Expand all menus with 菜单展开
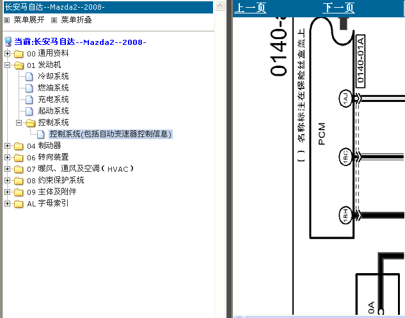Viewport: 405px width, 318px height. (x=29, y=20)
